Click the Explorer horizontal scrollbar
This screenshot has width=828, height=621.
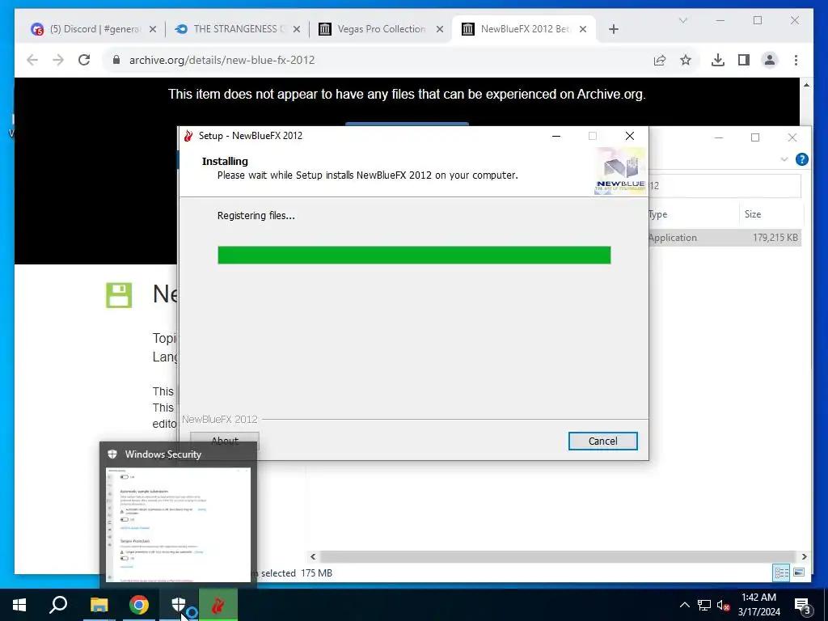[x=557, y=556]
